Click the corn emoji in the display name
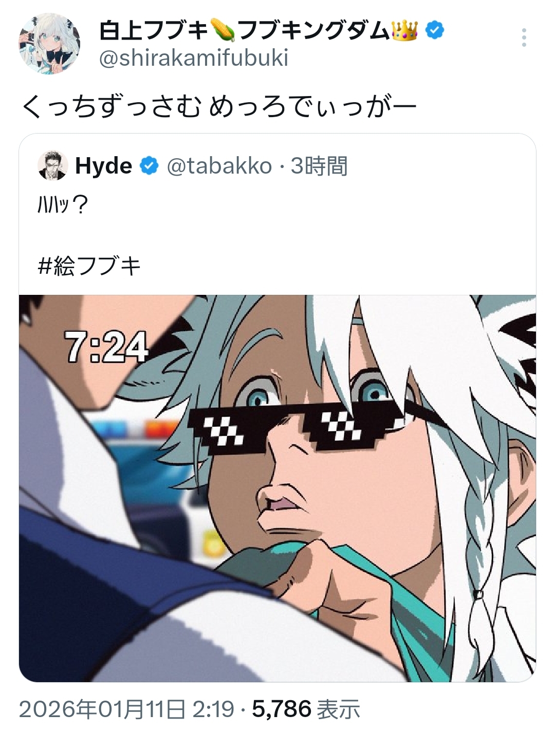The width and height of the screenshot is (555, 733). (223, 31)
